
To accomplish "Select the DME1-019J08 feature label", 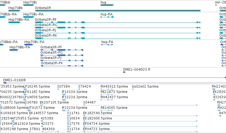I will coord(14,80).
